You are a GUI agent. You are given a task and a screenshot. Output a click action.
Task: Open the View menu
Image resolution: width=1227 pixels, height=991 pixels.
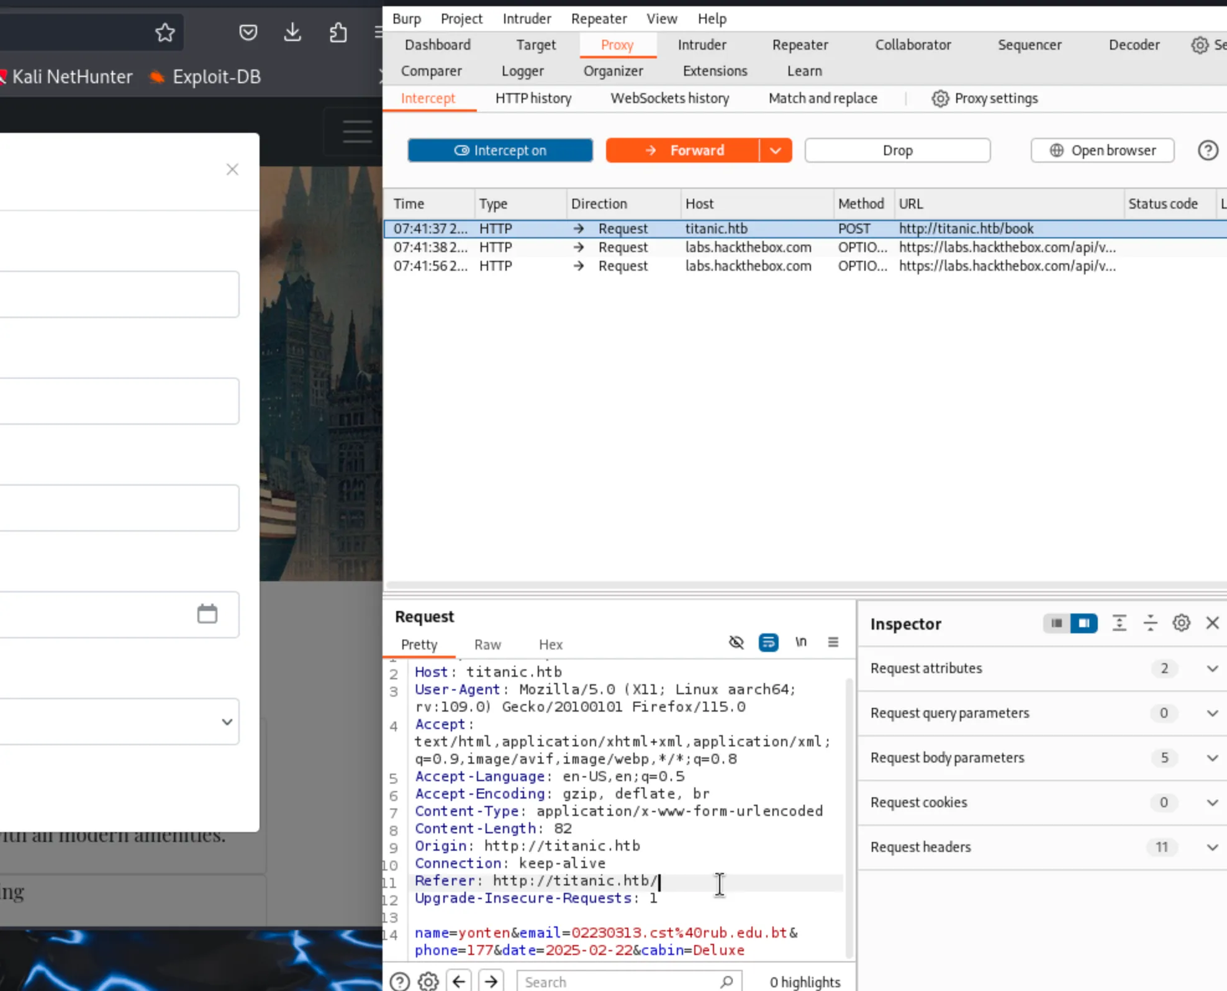click(x=662, y=19)
